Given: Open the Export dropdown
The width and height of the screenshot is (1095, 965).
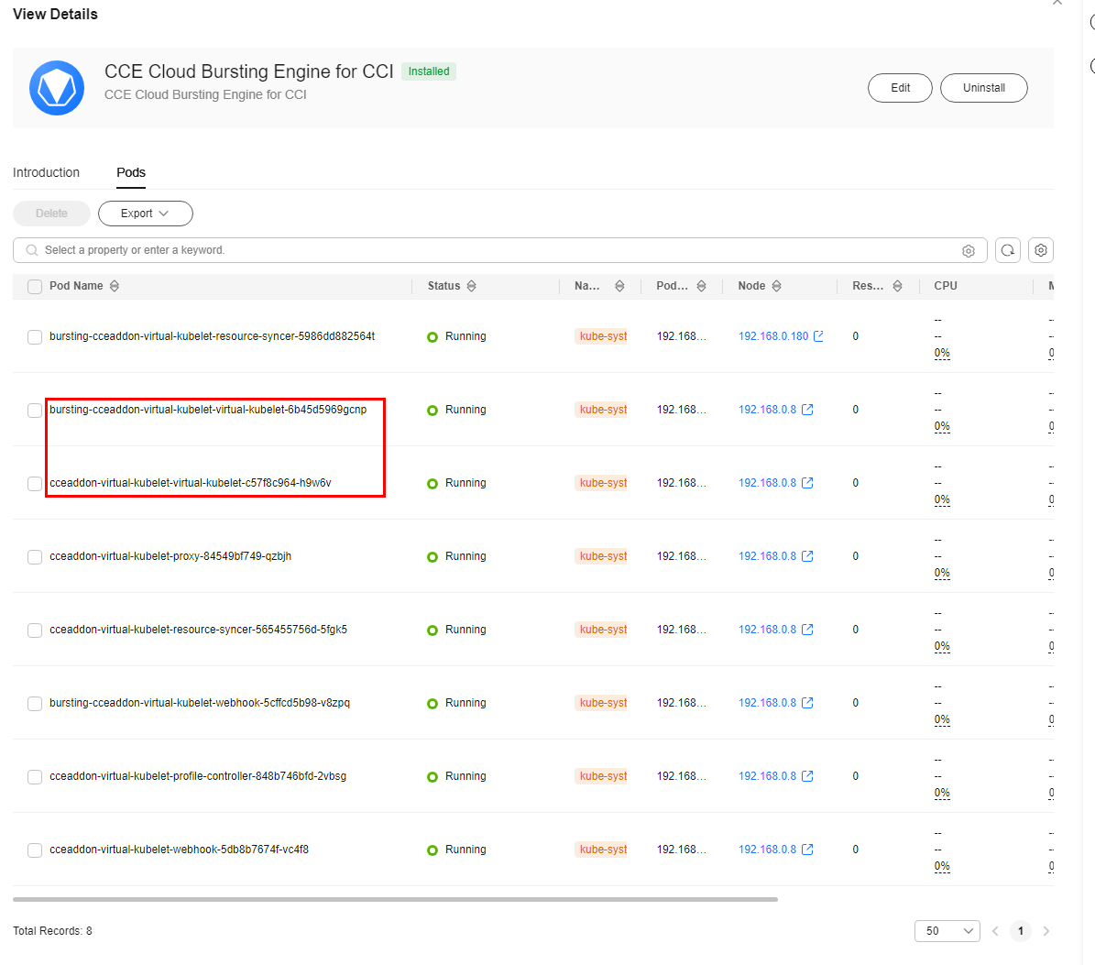Looking at the screenshot, I should pyautogui.click(x=146, y=214).
